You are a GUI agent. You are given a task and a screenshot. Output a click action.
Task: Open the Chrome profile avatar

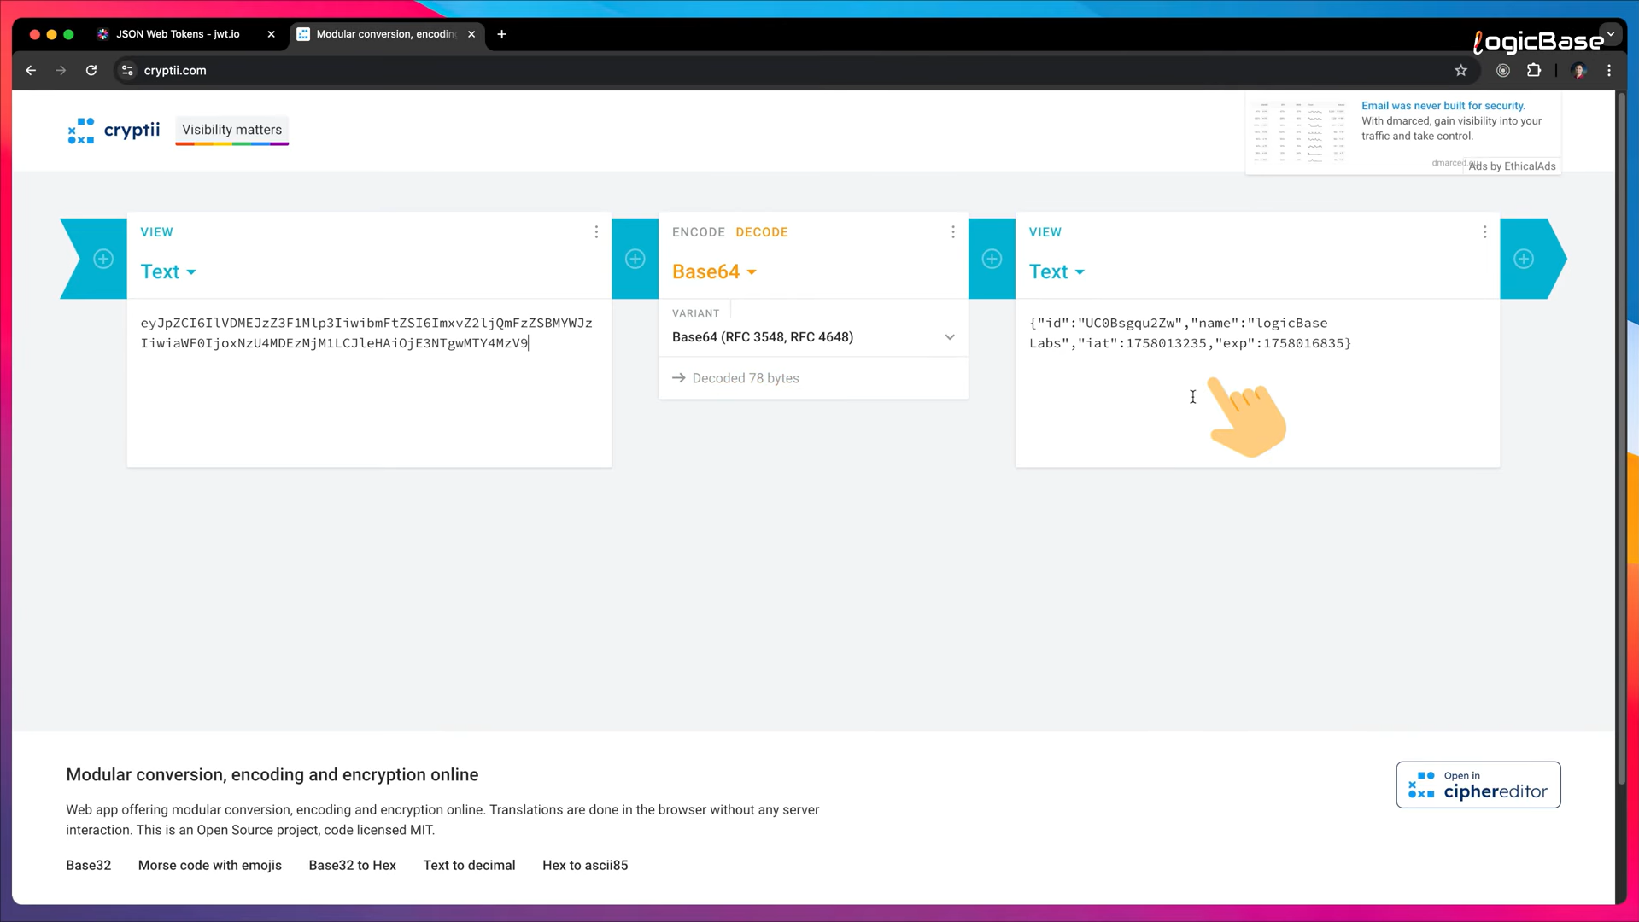(x=1578, y=71)
